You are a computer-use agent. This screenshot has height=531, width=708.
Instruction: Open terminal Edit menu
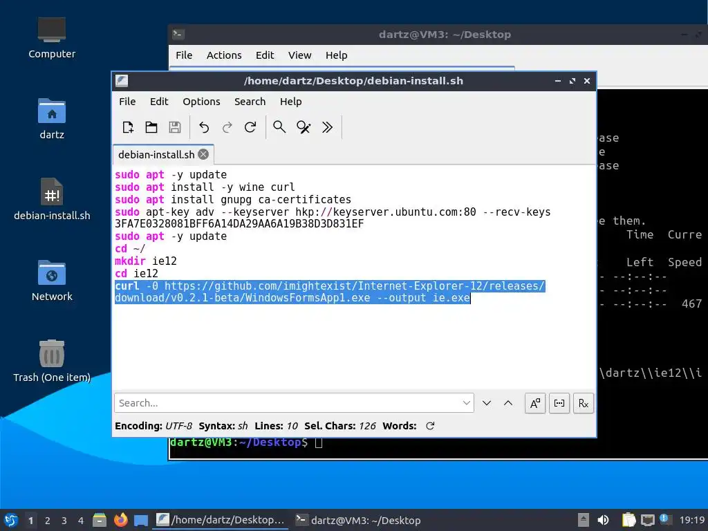pos(265,55)
